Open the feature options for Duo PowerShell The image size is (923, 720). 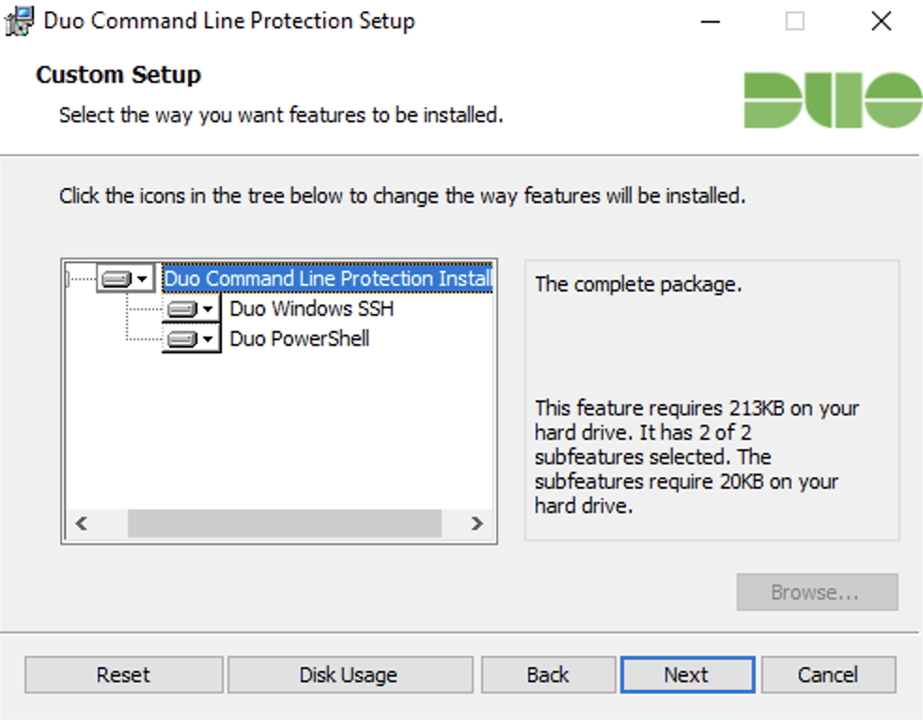[209, 338]
